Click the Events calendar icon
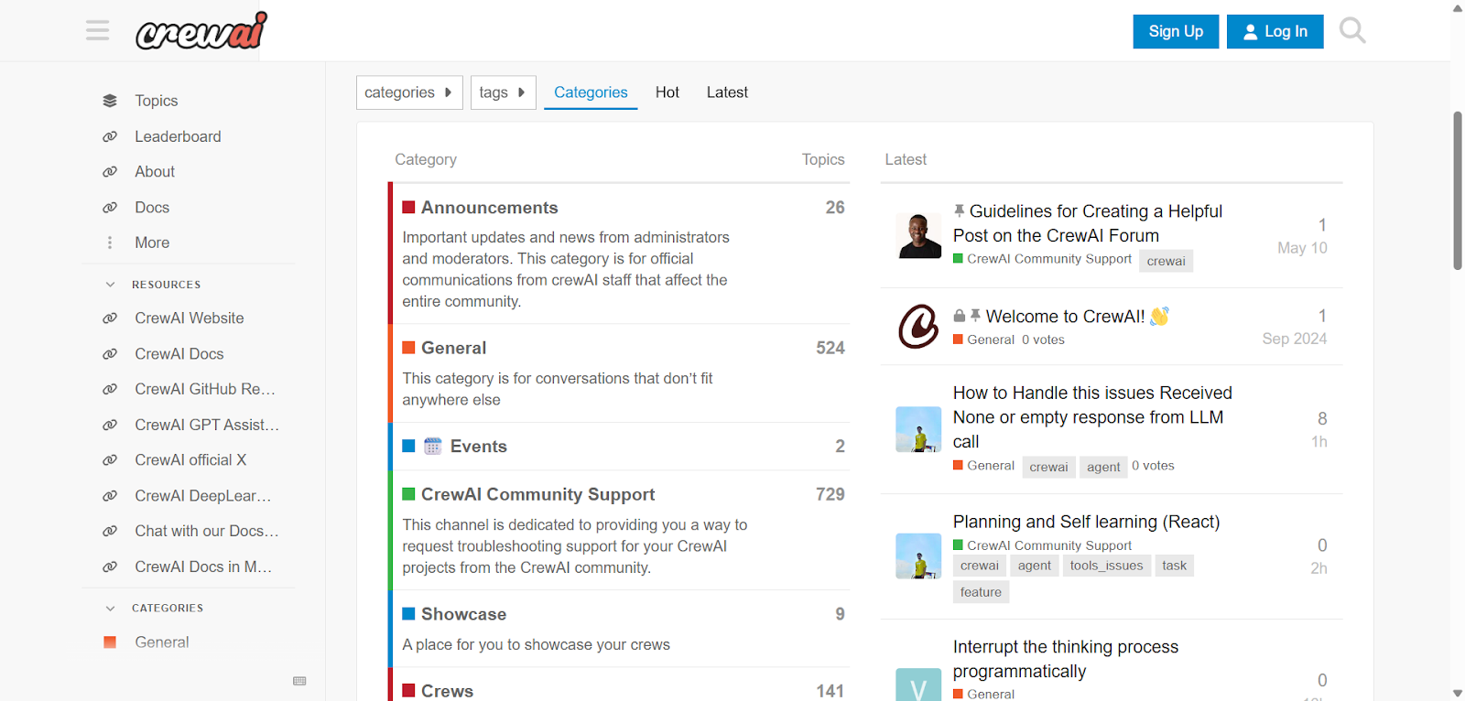Screen dimensions: 1465x701 (433, 447)
